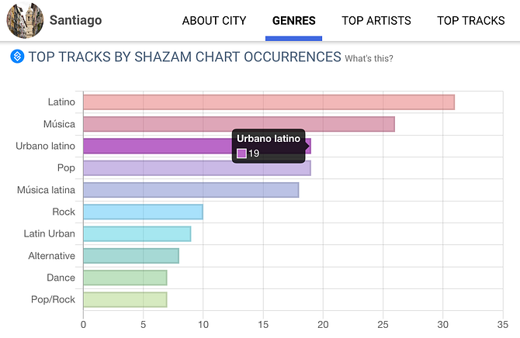This screenshot has width=520, height=338.
Task: Click the Música latina bar
Action: [x=191, y=190]
